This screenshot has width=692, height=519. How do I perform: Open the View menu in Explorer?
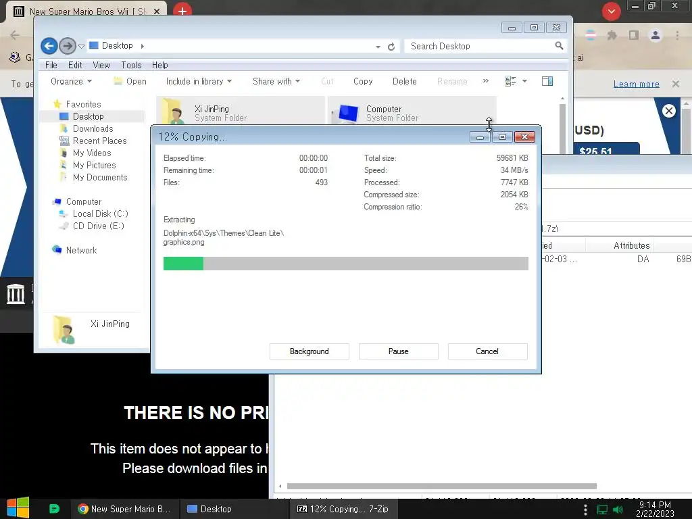click(101, 65)
